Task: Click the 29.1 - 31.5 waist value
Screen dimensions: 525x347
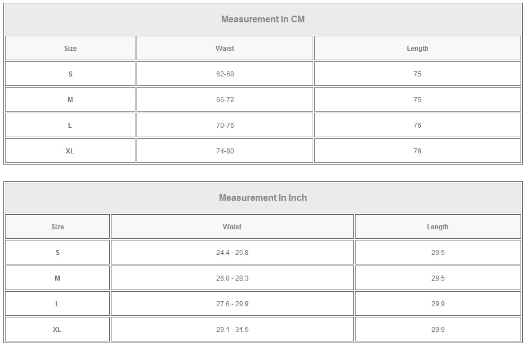Action: click(232, 330)
